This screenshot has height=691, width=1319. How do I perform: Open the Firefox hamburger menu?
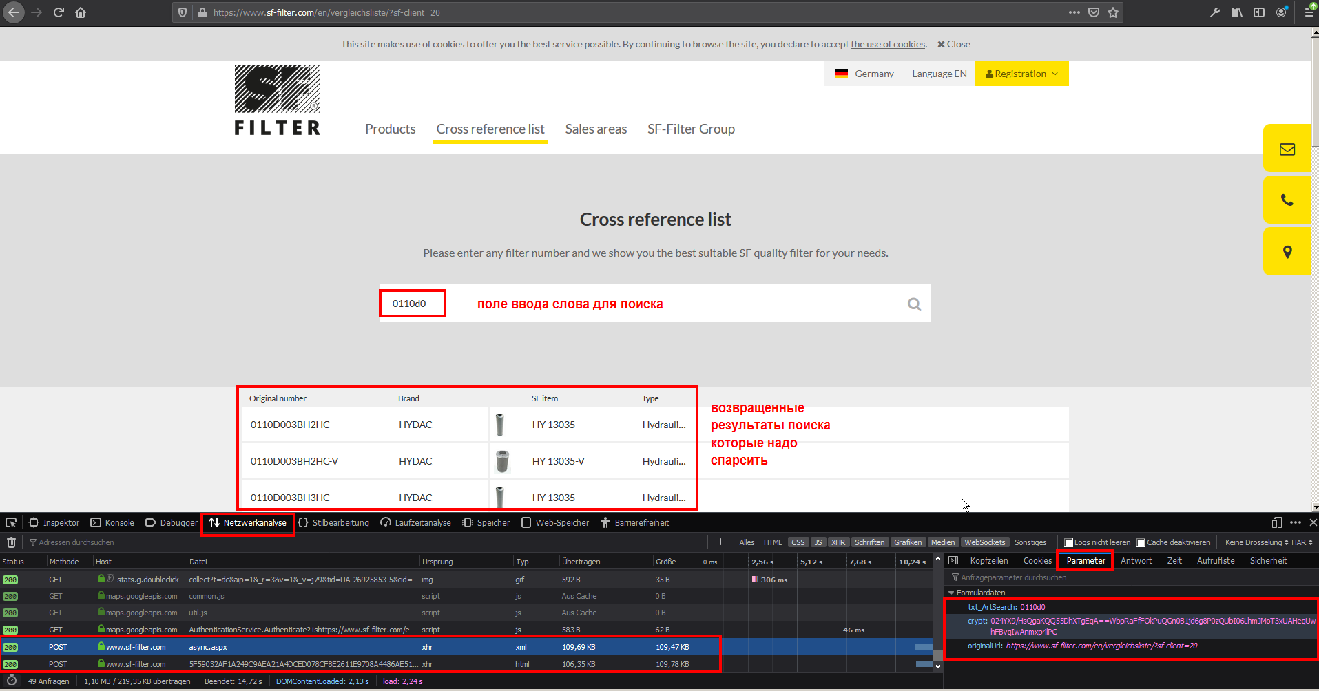tap(1309, 12)
